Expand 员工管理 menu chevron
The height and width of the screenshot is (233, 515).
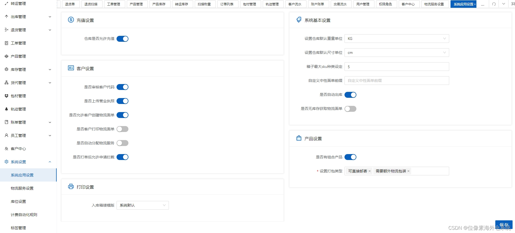coord(50,135)
